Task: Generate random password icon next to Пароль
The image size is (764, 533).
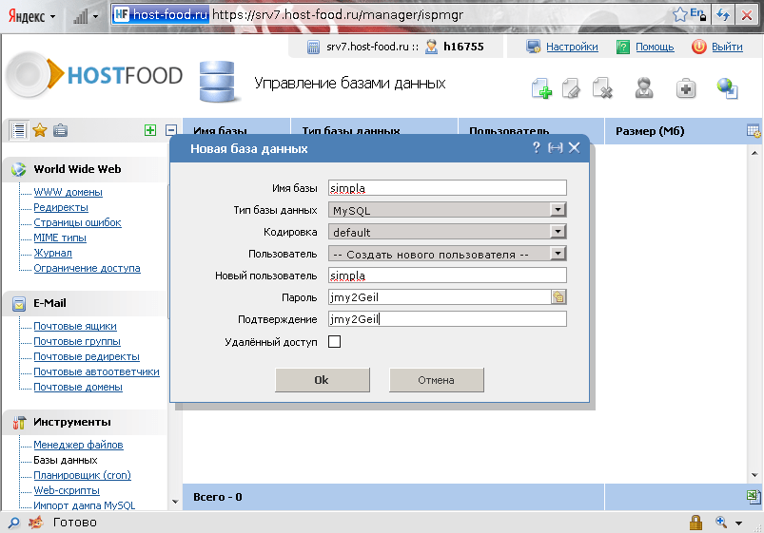Action: click(x=558, y=297)
